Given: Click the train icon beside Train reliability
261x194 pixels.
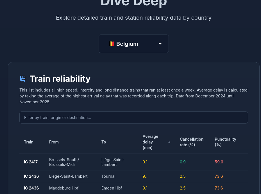Looking at the screenshot, I should [x=23, y=79].
